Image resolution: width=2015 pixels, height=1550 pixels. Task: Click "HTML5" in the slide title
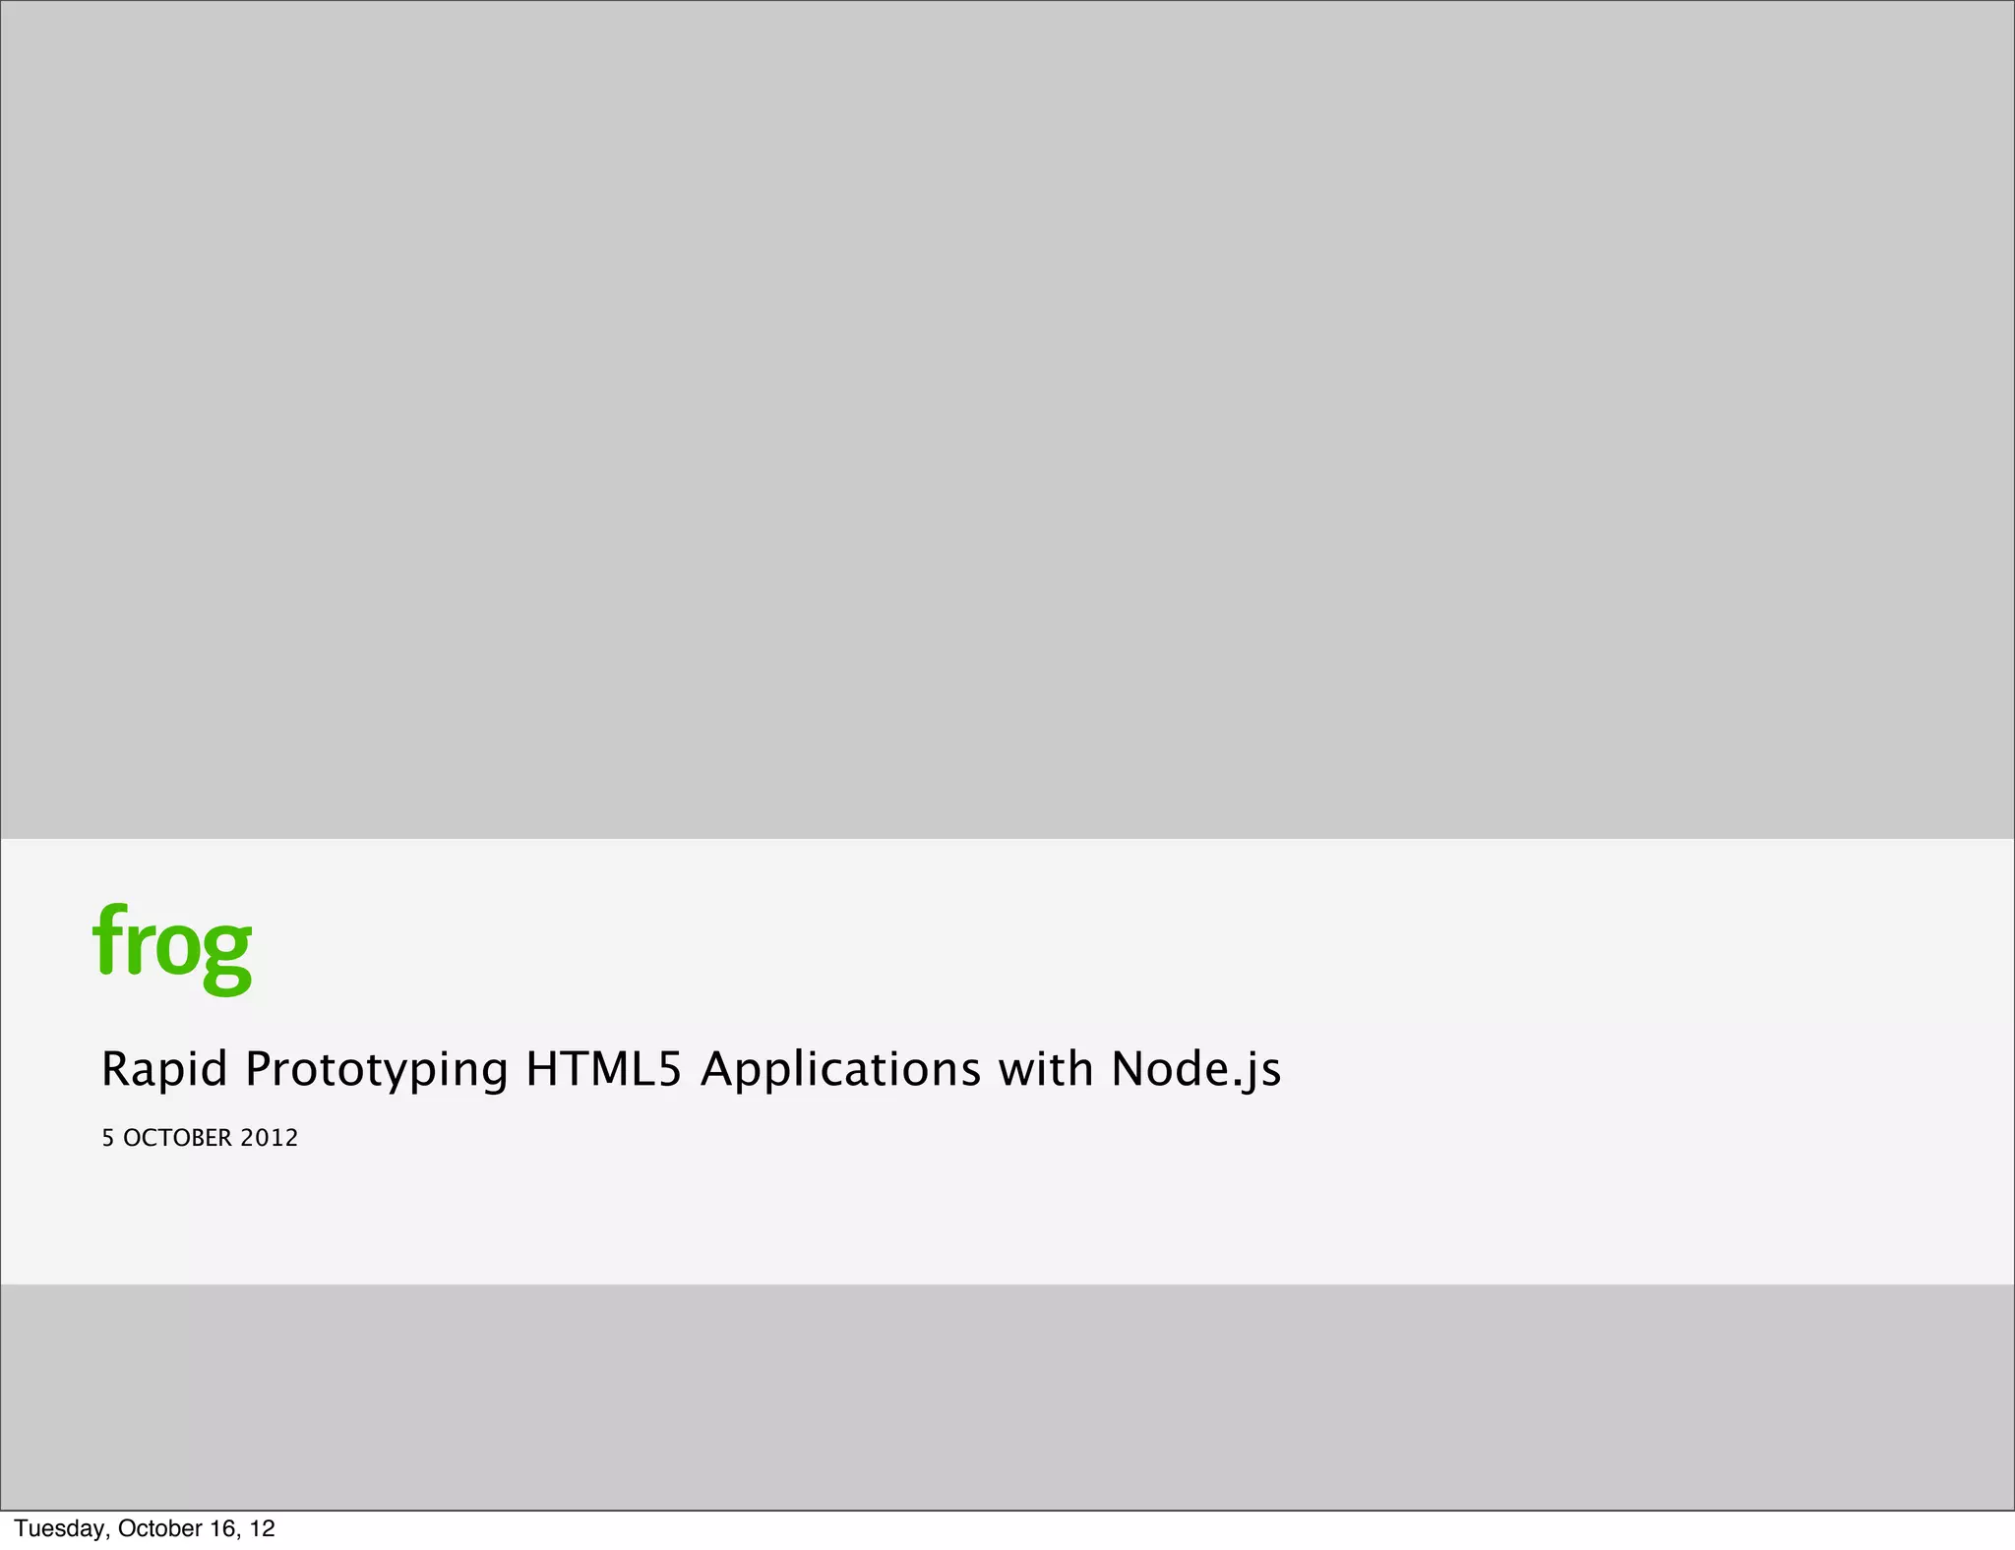click(x=603, y=1069)
